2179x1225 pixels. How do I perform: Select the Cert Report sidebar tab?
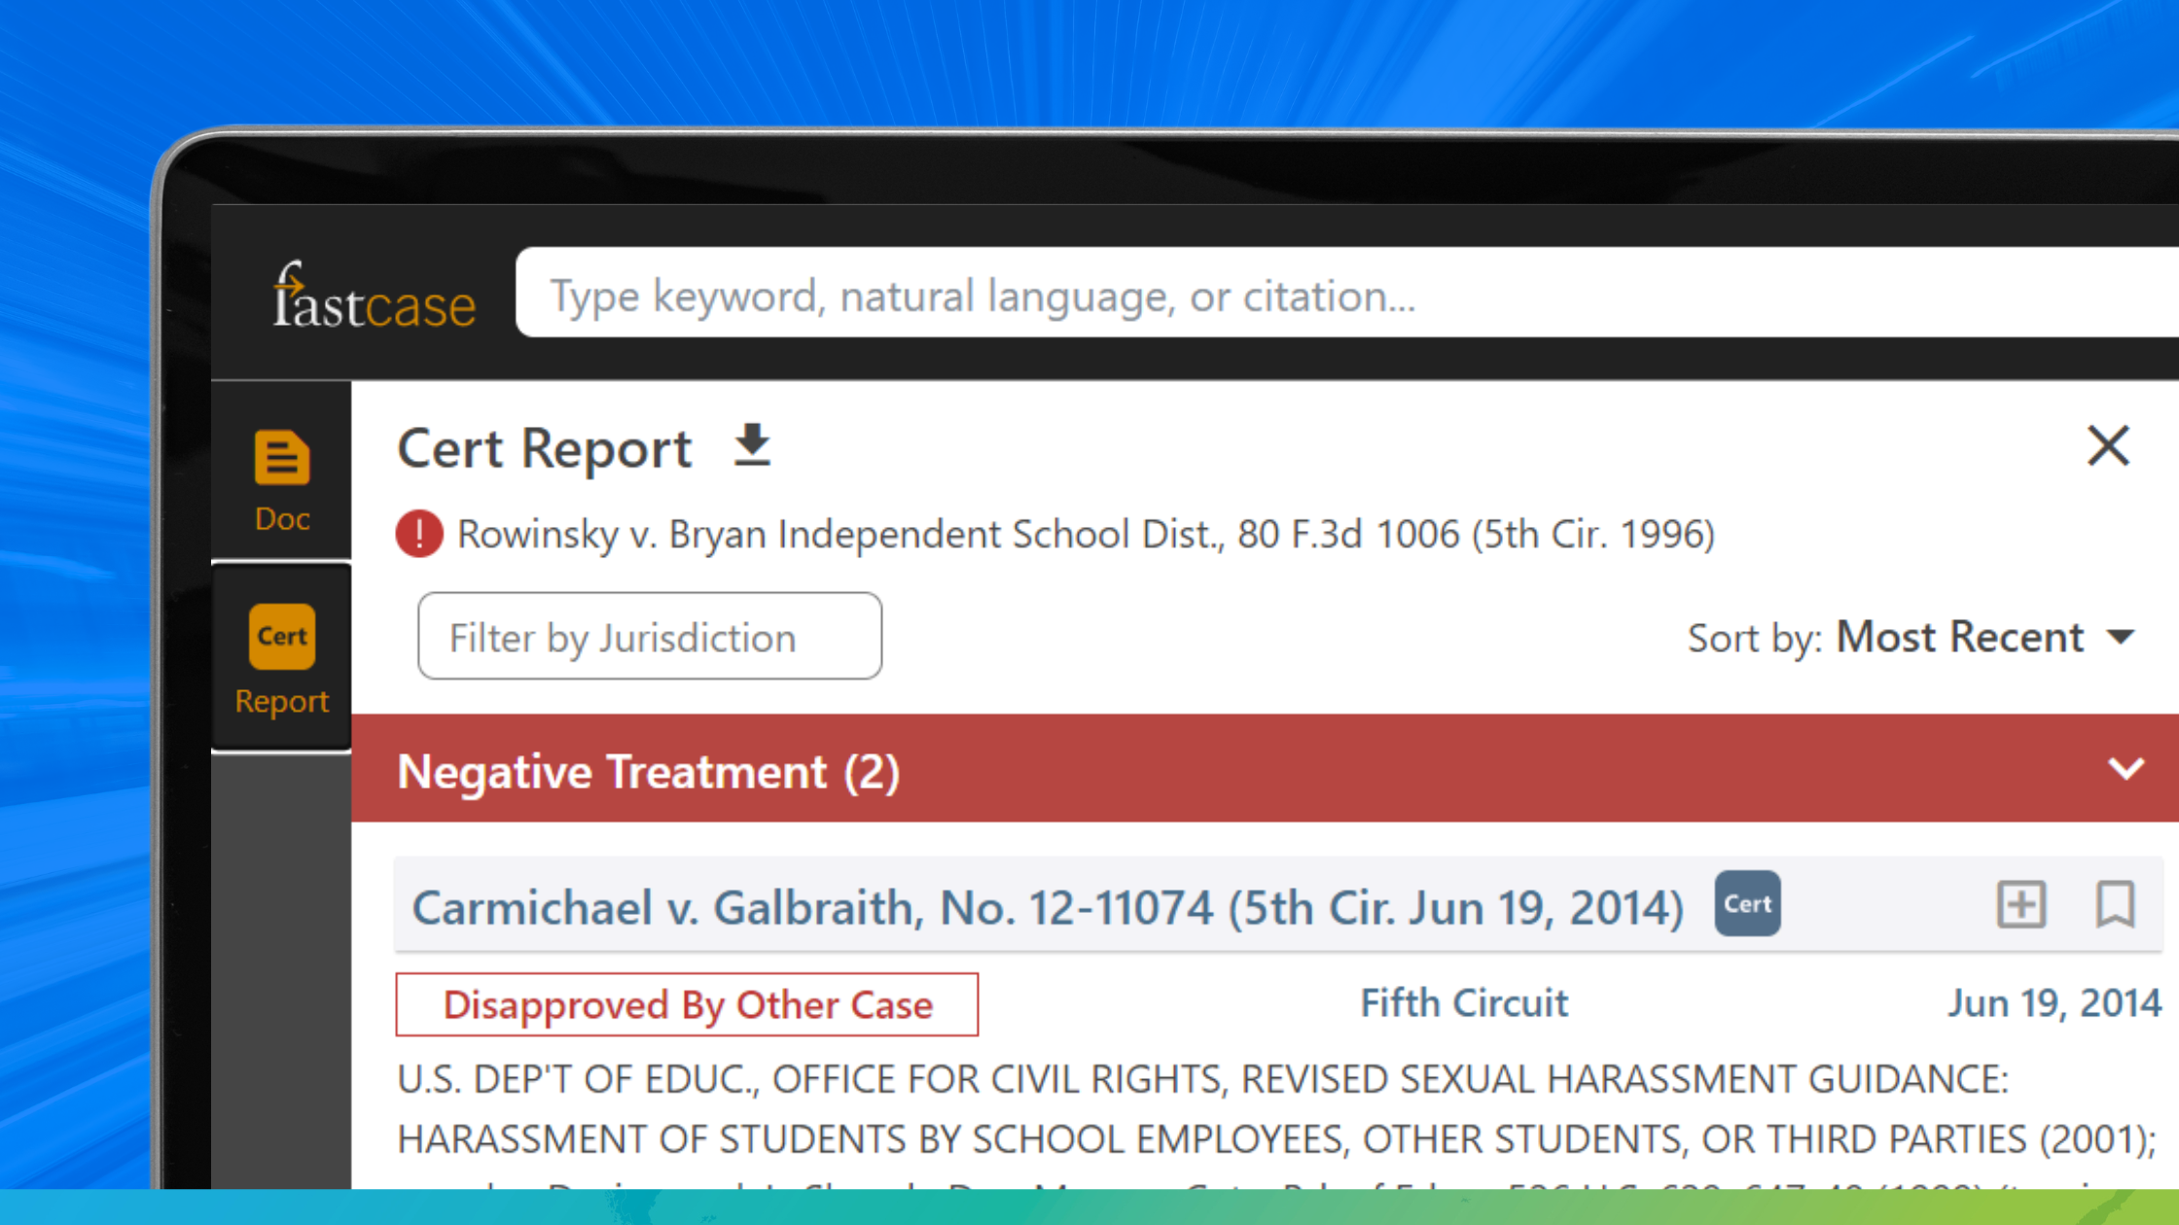coord(282,660)
